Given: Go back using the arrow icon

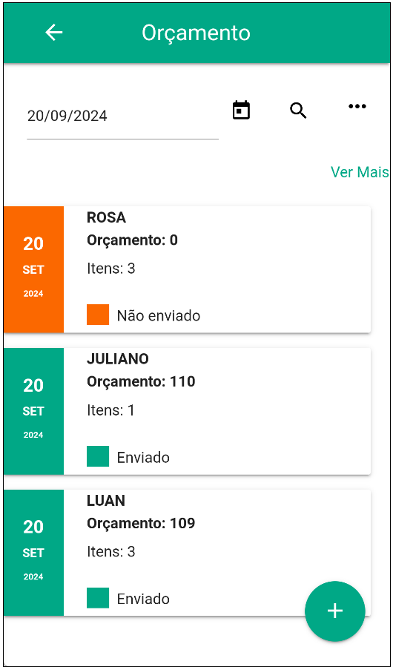Looking at the screenshot, I should tap(54, 33).
